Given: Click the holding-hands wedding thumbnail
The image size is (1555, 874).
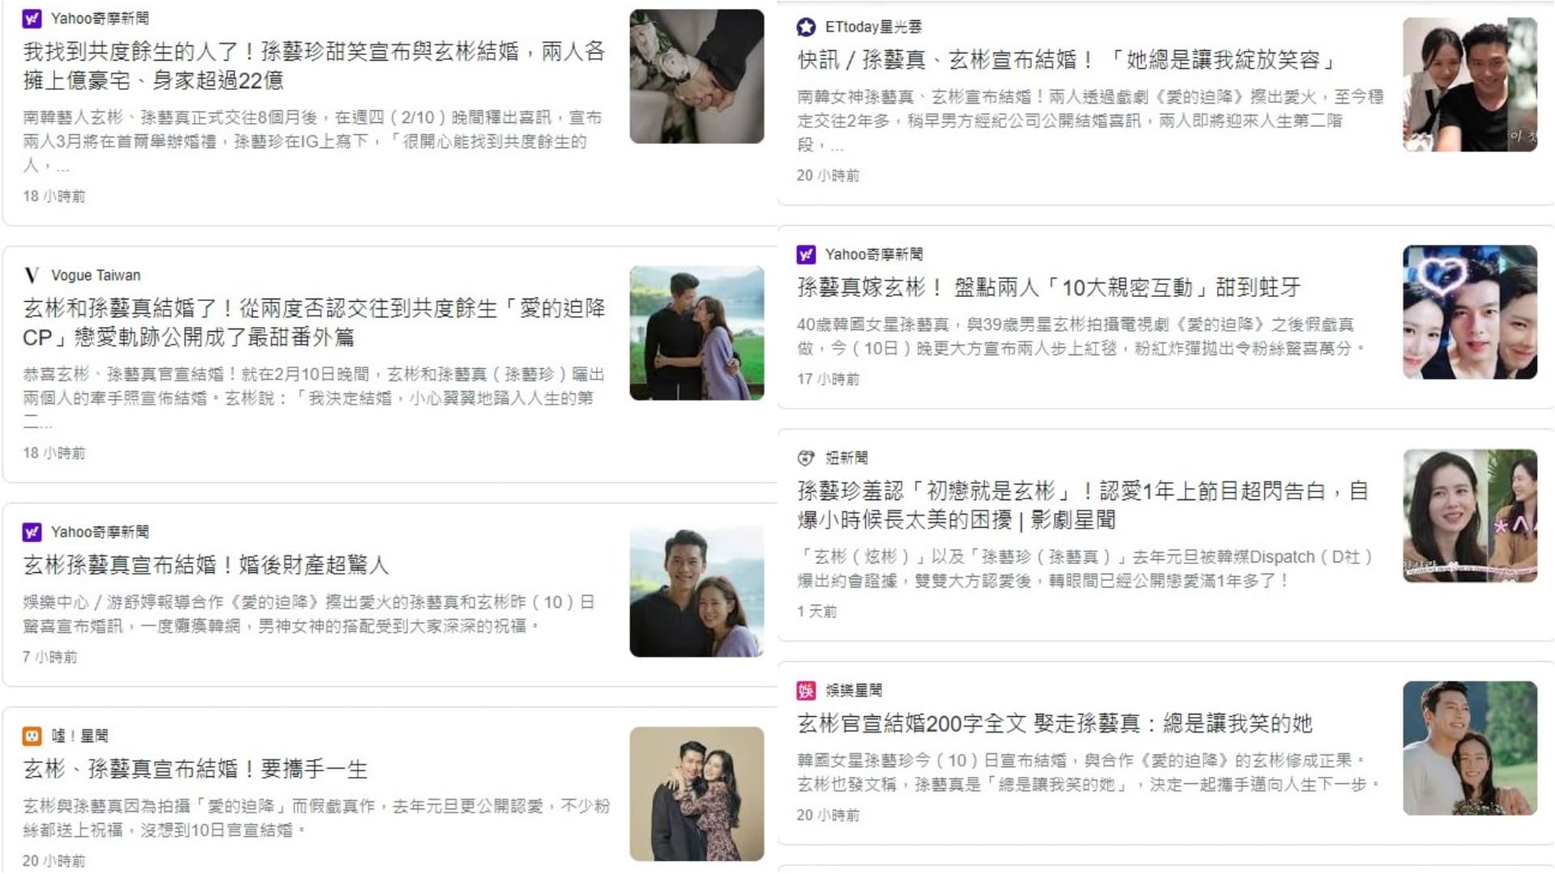Looking at the screenshot, I should point(697,76).
